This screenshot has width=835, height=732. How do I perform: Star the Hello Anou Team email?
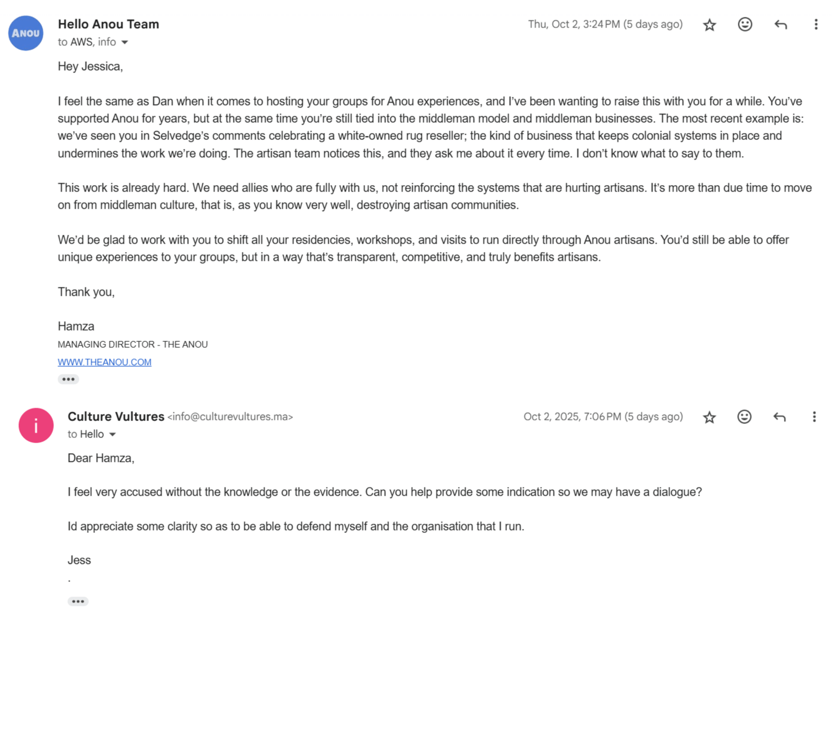pos(709,25)
